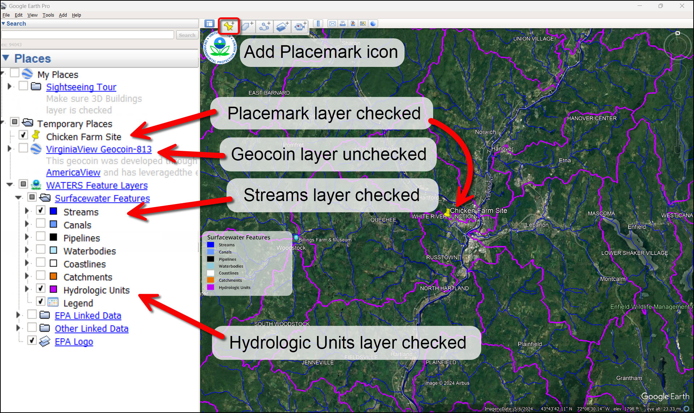
Task: Click the orange Catchments color swatch in Places
Action: (x=53, y=276)
